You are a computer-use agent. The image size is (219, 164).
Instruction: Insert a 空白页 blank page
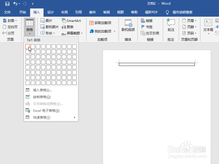[10, 27]
